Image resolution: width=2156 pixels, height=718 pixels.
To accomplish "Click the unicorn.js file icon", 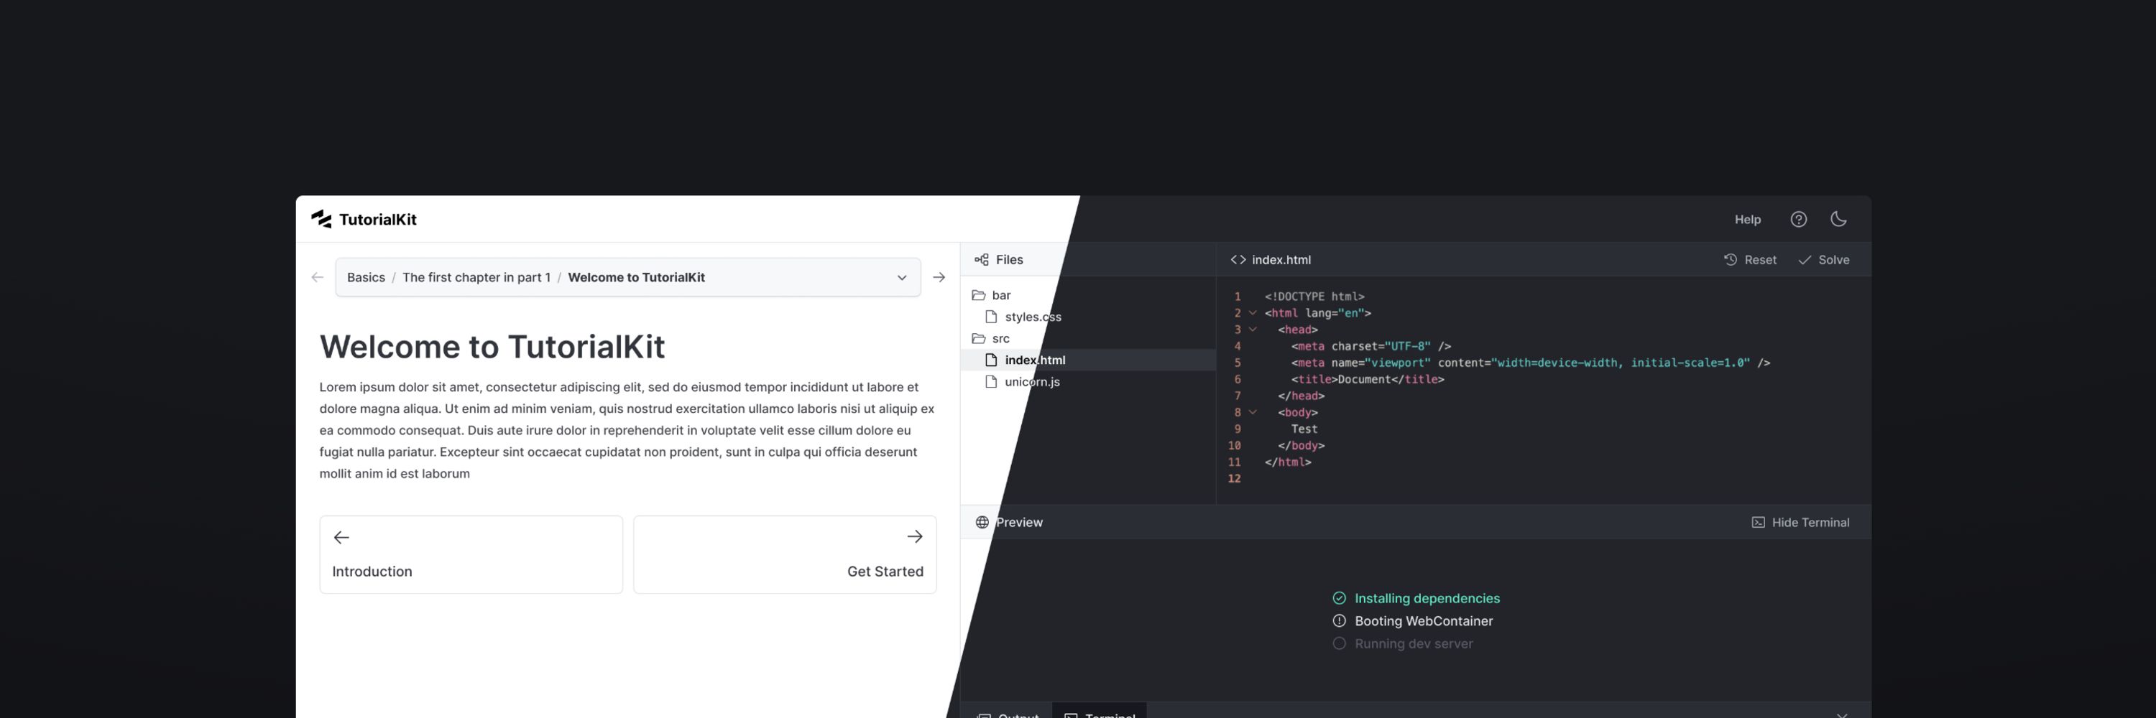I will point(991,382).
